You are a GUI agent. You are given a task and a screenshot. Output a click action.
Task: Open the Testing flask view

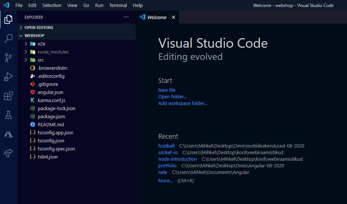pos(8,115)
